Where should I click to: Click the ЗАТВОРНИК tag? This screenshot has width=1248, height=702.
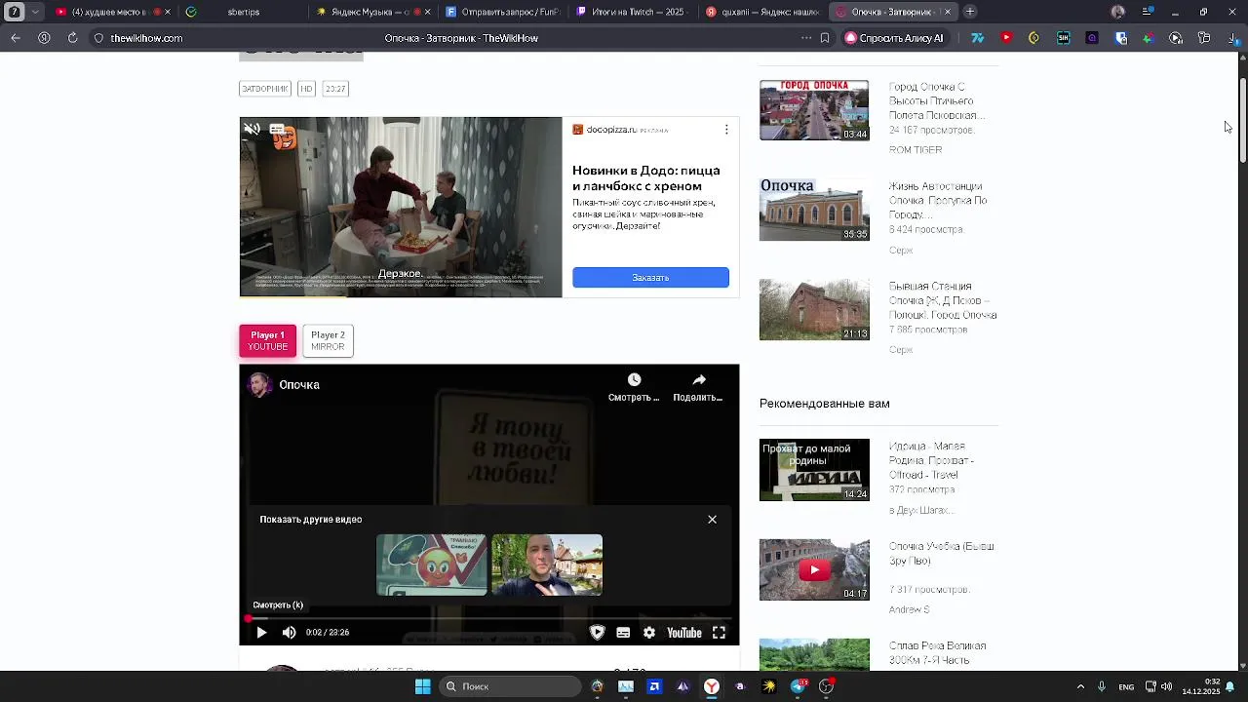265,89
